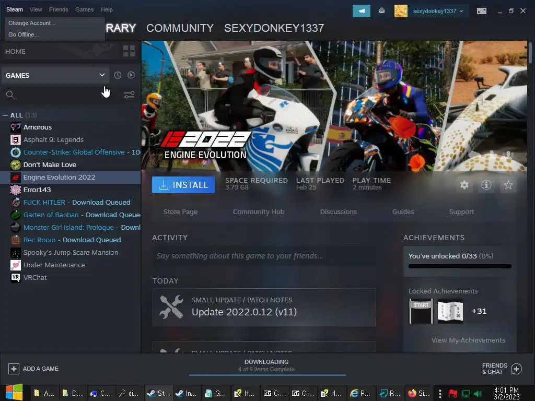
Task: Open the Community Hub link
Action: pyautogui.click(x=259, y=212)
